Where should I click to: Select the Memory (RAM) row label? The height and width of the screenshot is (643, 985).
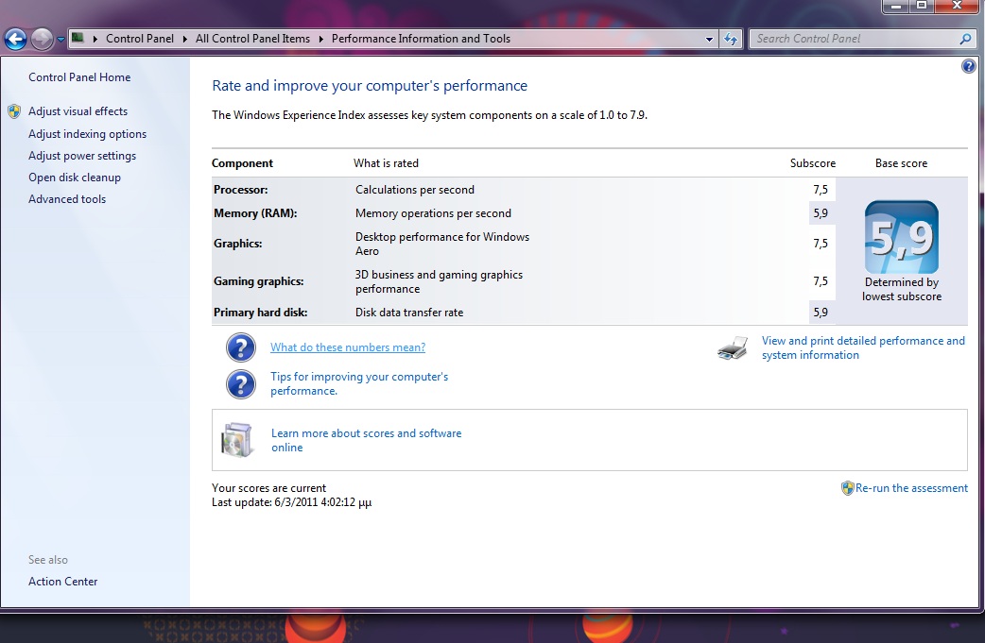255,213
